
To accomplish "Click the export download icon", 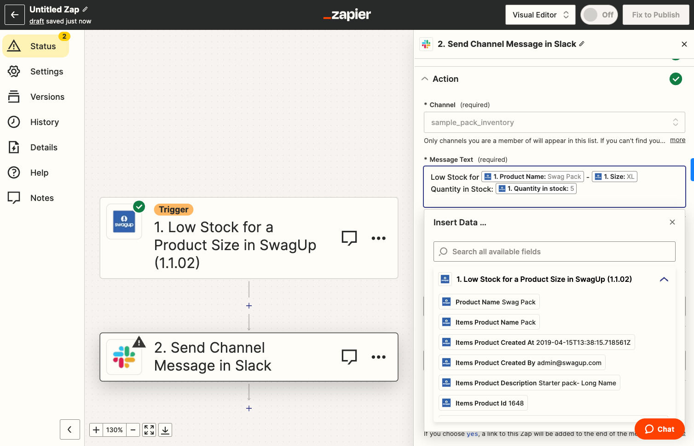I will 165,430.
